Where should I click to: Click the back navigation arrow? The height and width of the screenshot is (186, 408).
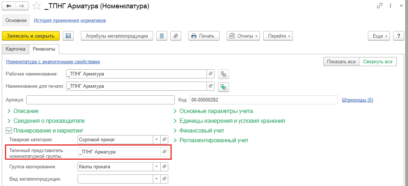coord(9,6)
